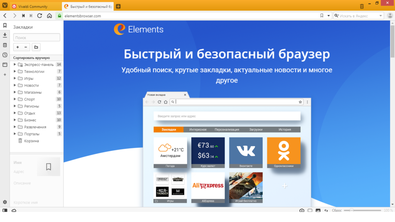Open the Корзина trash item
Viewport: 395px width, 222px height.
(37, 141)
